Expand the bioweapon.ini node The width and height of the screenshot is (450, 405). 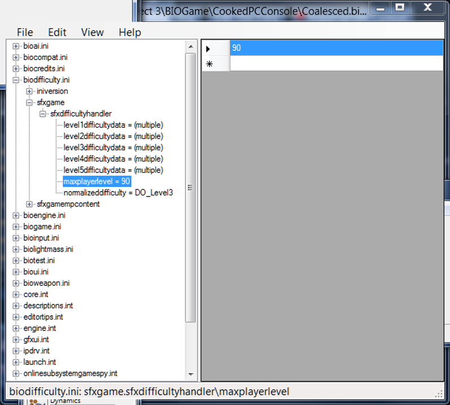tap(16, 284)
